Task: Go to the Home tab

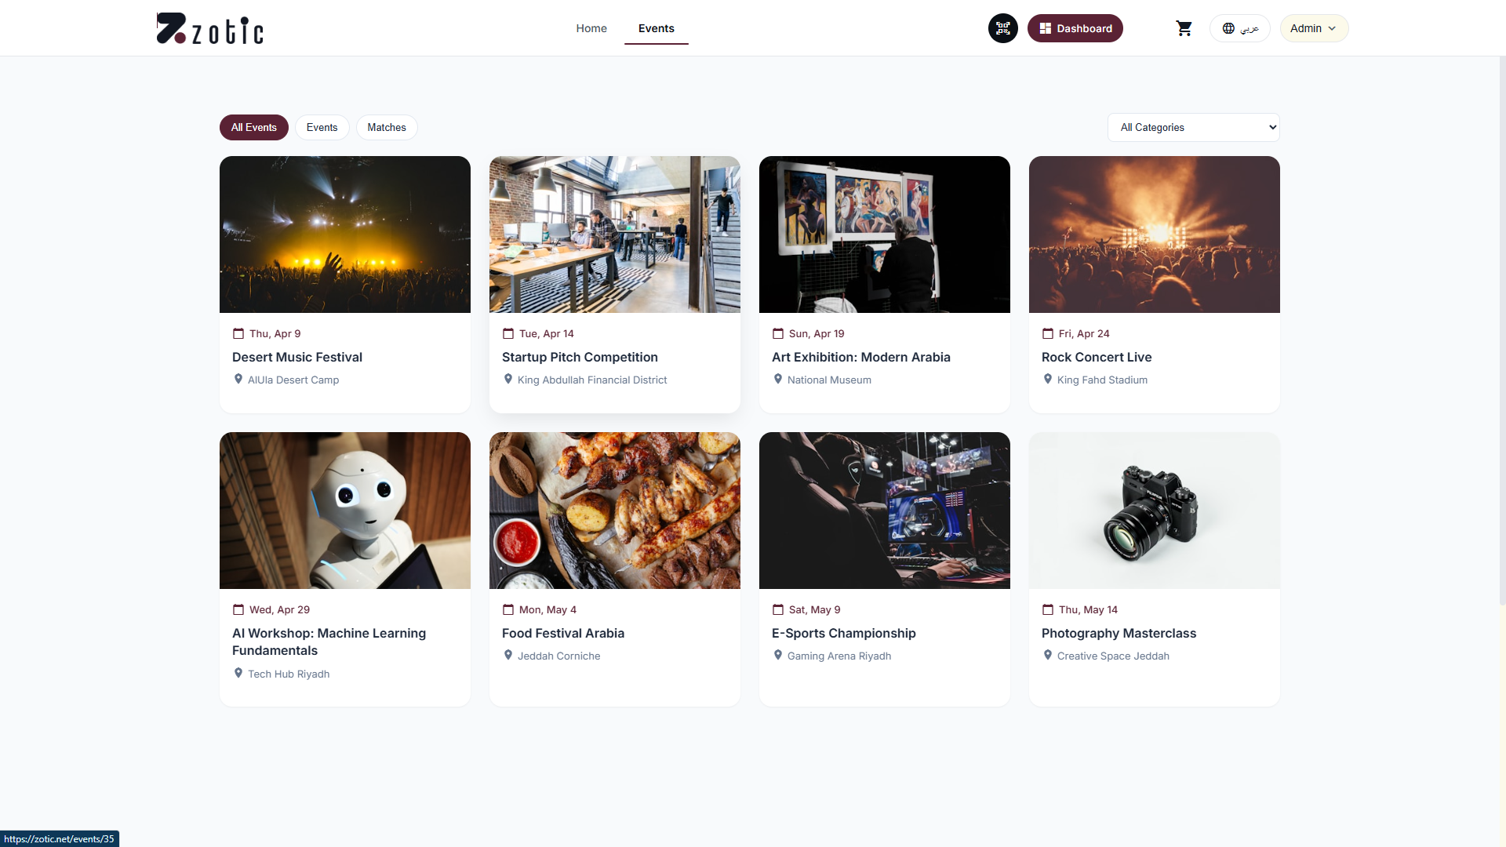Action: [591, 28]
